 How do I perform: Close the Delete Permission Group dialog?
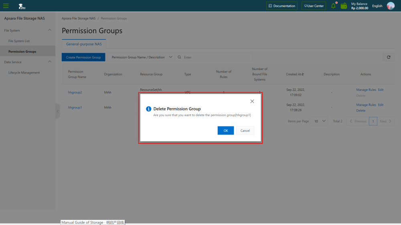point(252,101)
